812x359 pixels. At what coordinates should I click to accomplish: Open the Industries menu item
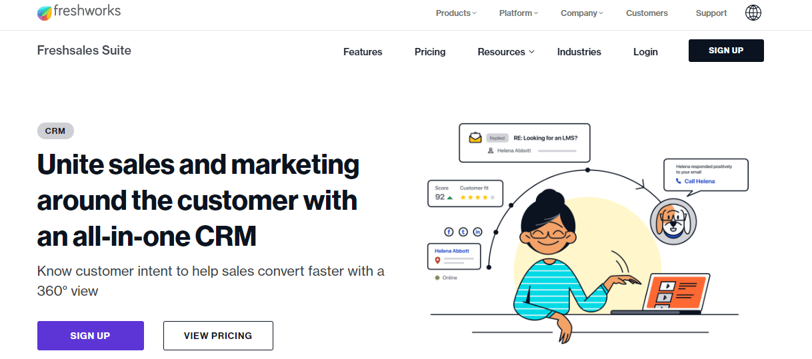579,52
